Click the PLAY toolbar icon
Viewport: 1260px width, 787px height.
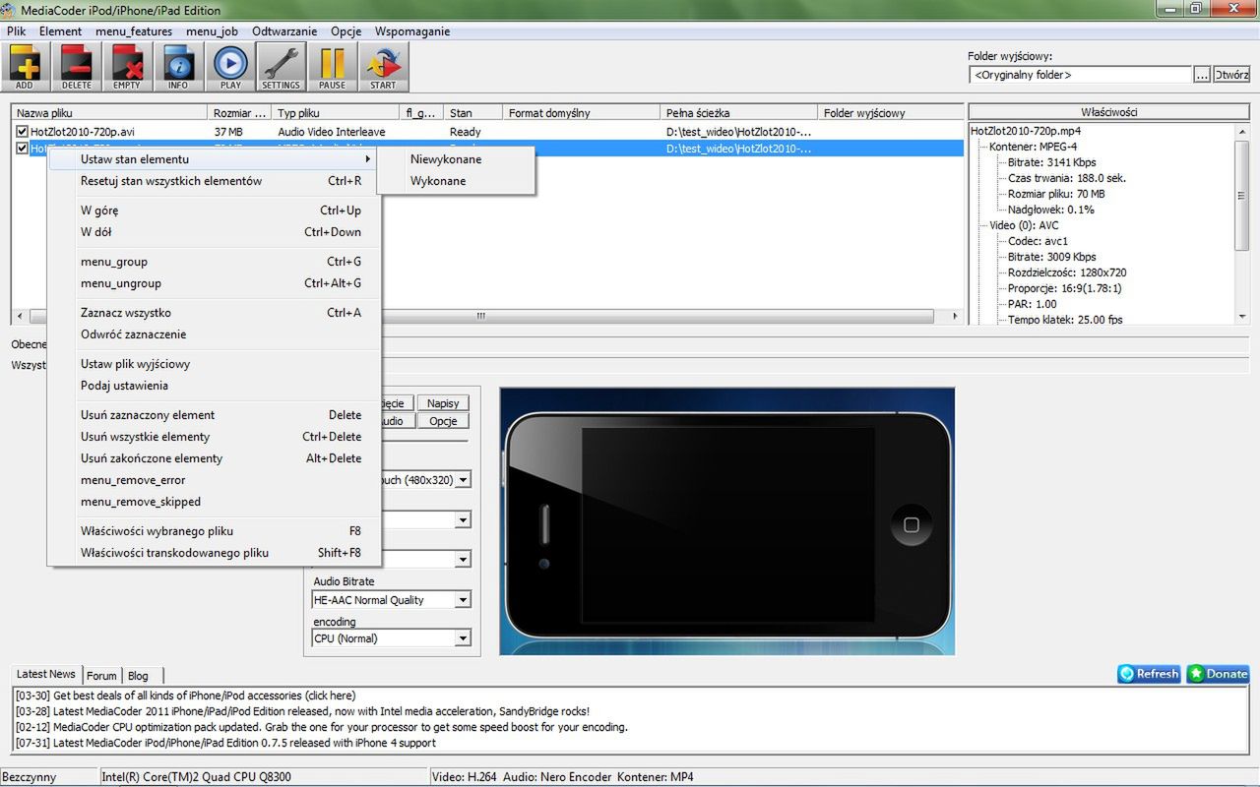click(x=230, y=68)
